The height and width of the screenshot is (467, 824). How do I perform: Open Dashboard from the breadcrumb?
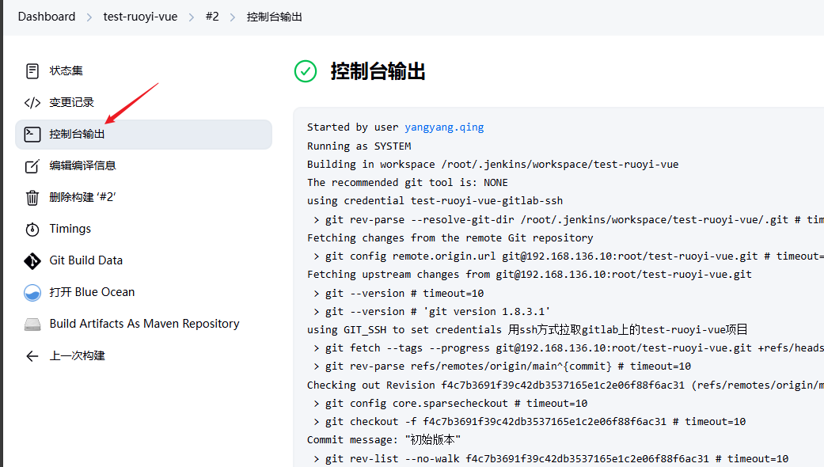click(x=47, y=17)
